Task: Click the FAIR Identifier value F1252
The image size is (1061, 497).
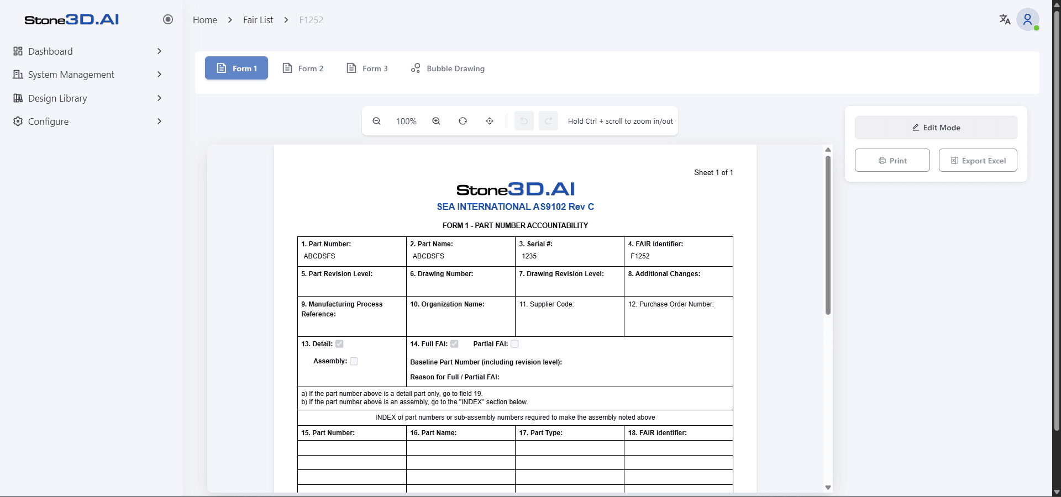Action: coord(640,256)
